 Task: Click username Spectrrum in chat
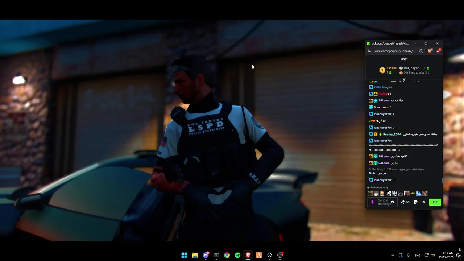[381, 107]
